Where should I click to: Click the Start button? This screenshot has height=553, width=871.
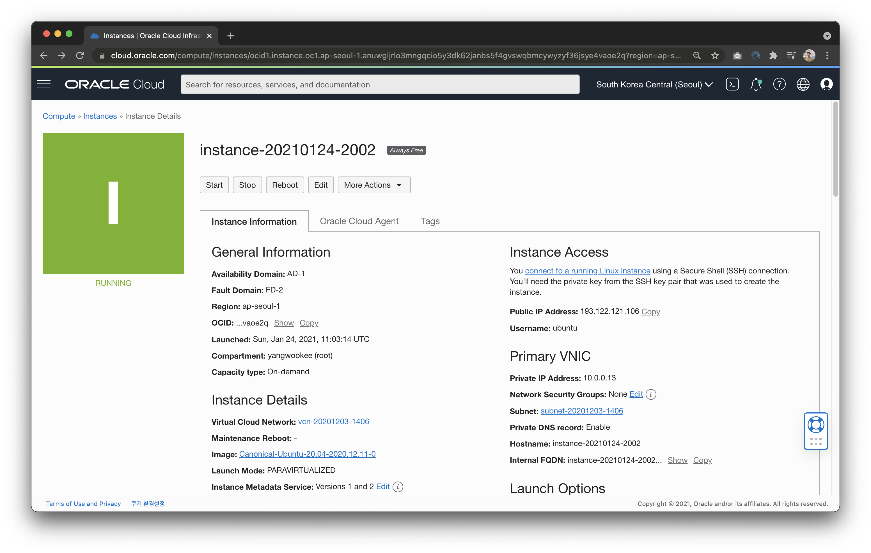coord(214,185)
